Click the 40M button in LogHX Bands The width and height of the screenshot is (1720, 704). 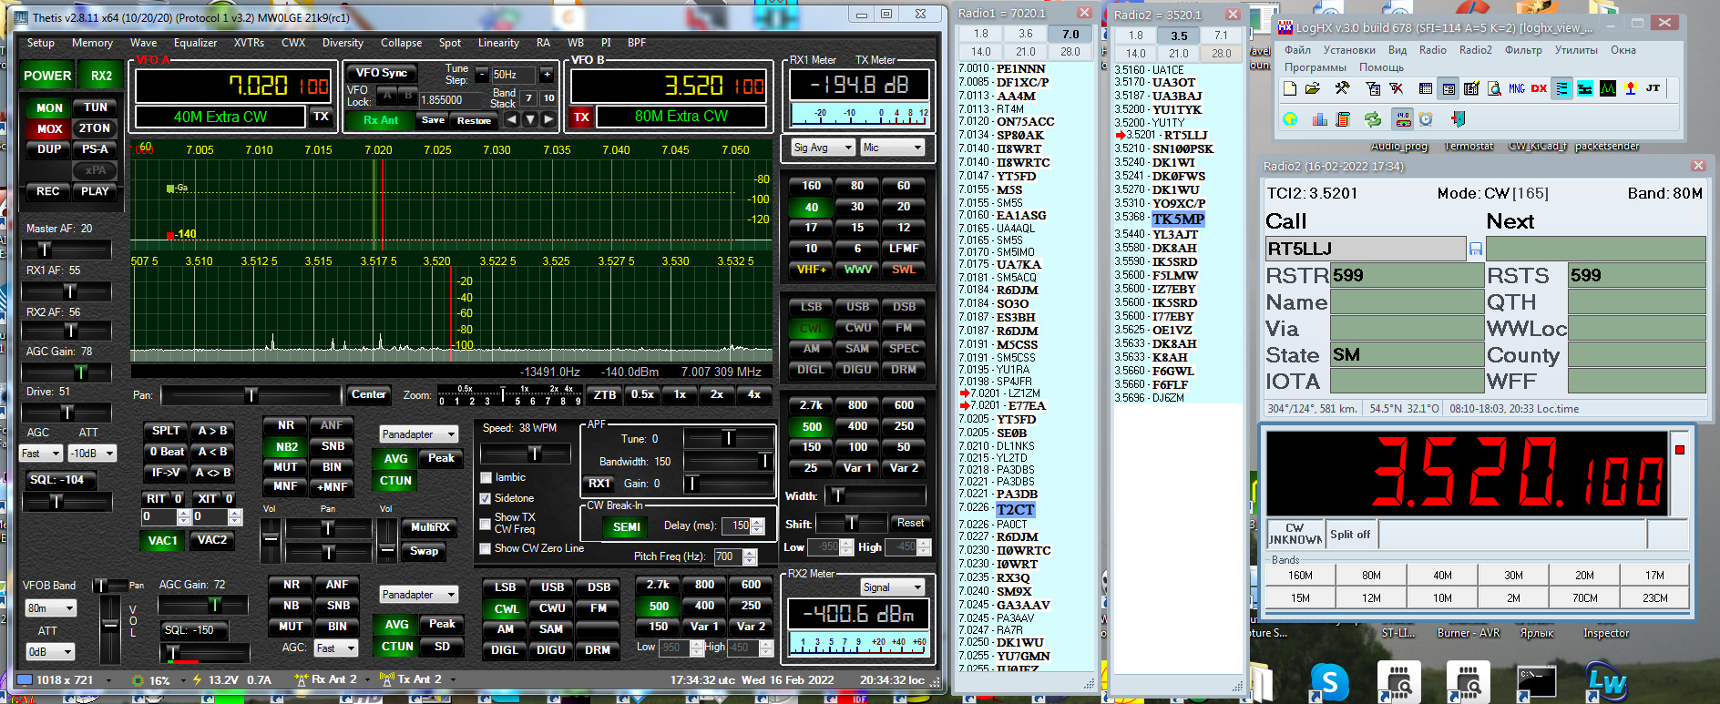pyautogui.click(x=1442, y=576)
